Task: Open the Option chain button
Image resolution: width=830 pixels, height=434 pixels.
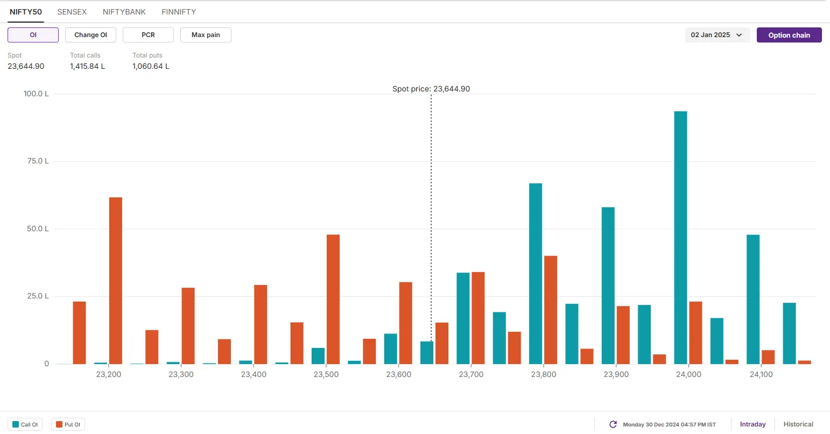Action: 789,35
